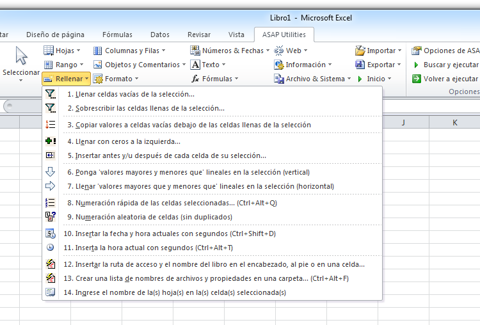Click the Exportar disk icon
The width and height of the screenshot is (480, 325).
pyautogui.click(x=360, y=65)
